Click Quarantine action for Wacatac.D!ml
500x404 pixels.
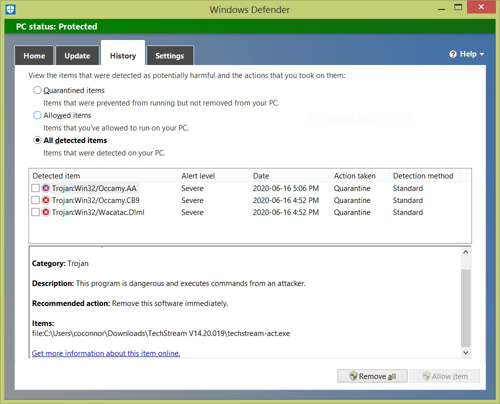pyautogui.click(x=352, y=212)
